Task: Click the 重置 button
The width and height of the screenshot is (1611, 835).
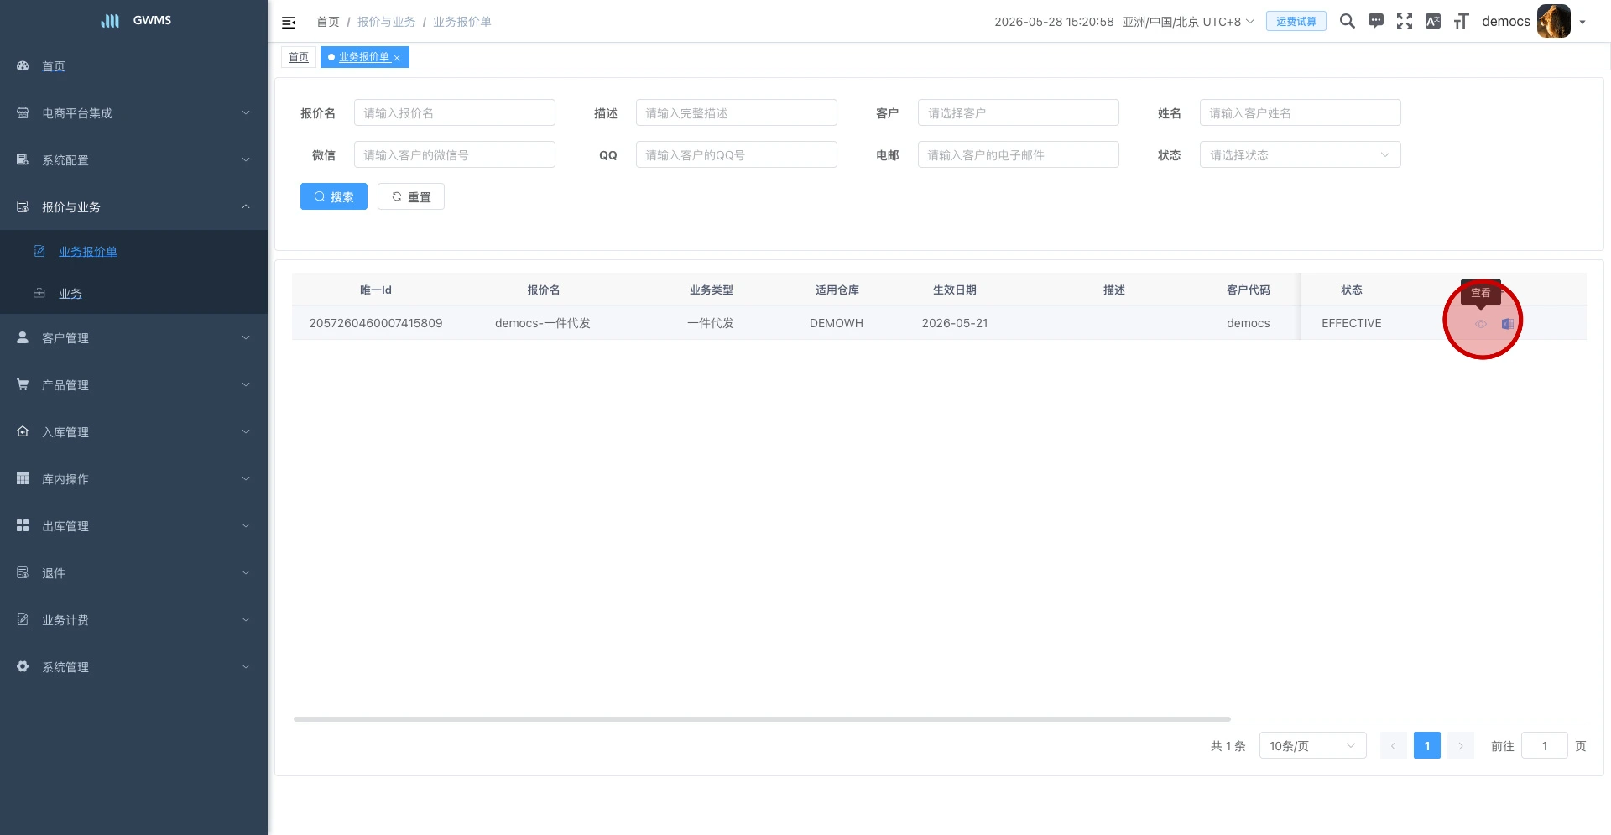Action: 411,196
